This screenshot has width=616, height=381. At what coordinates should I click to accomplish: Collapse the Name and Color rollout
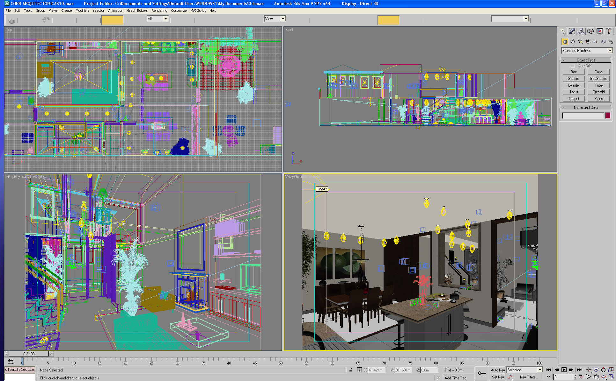click(586, 108)
